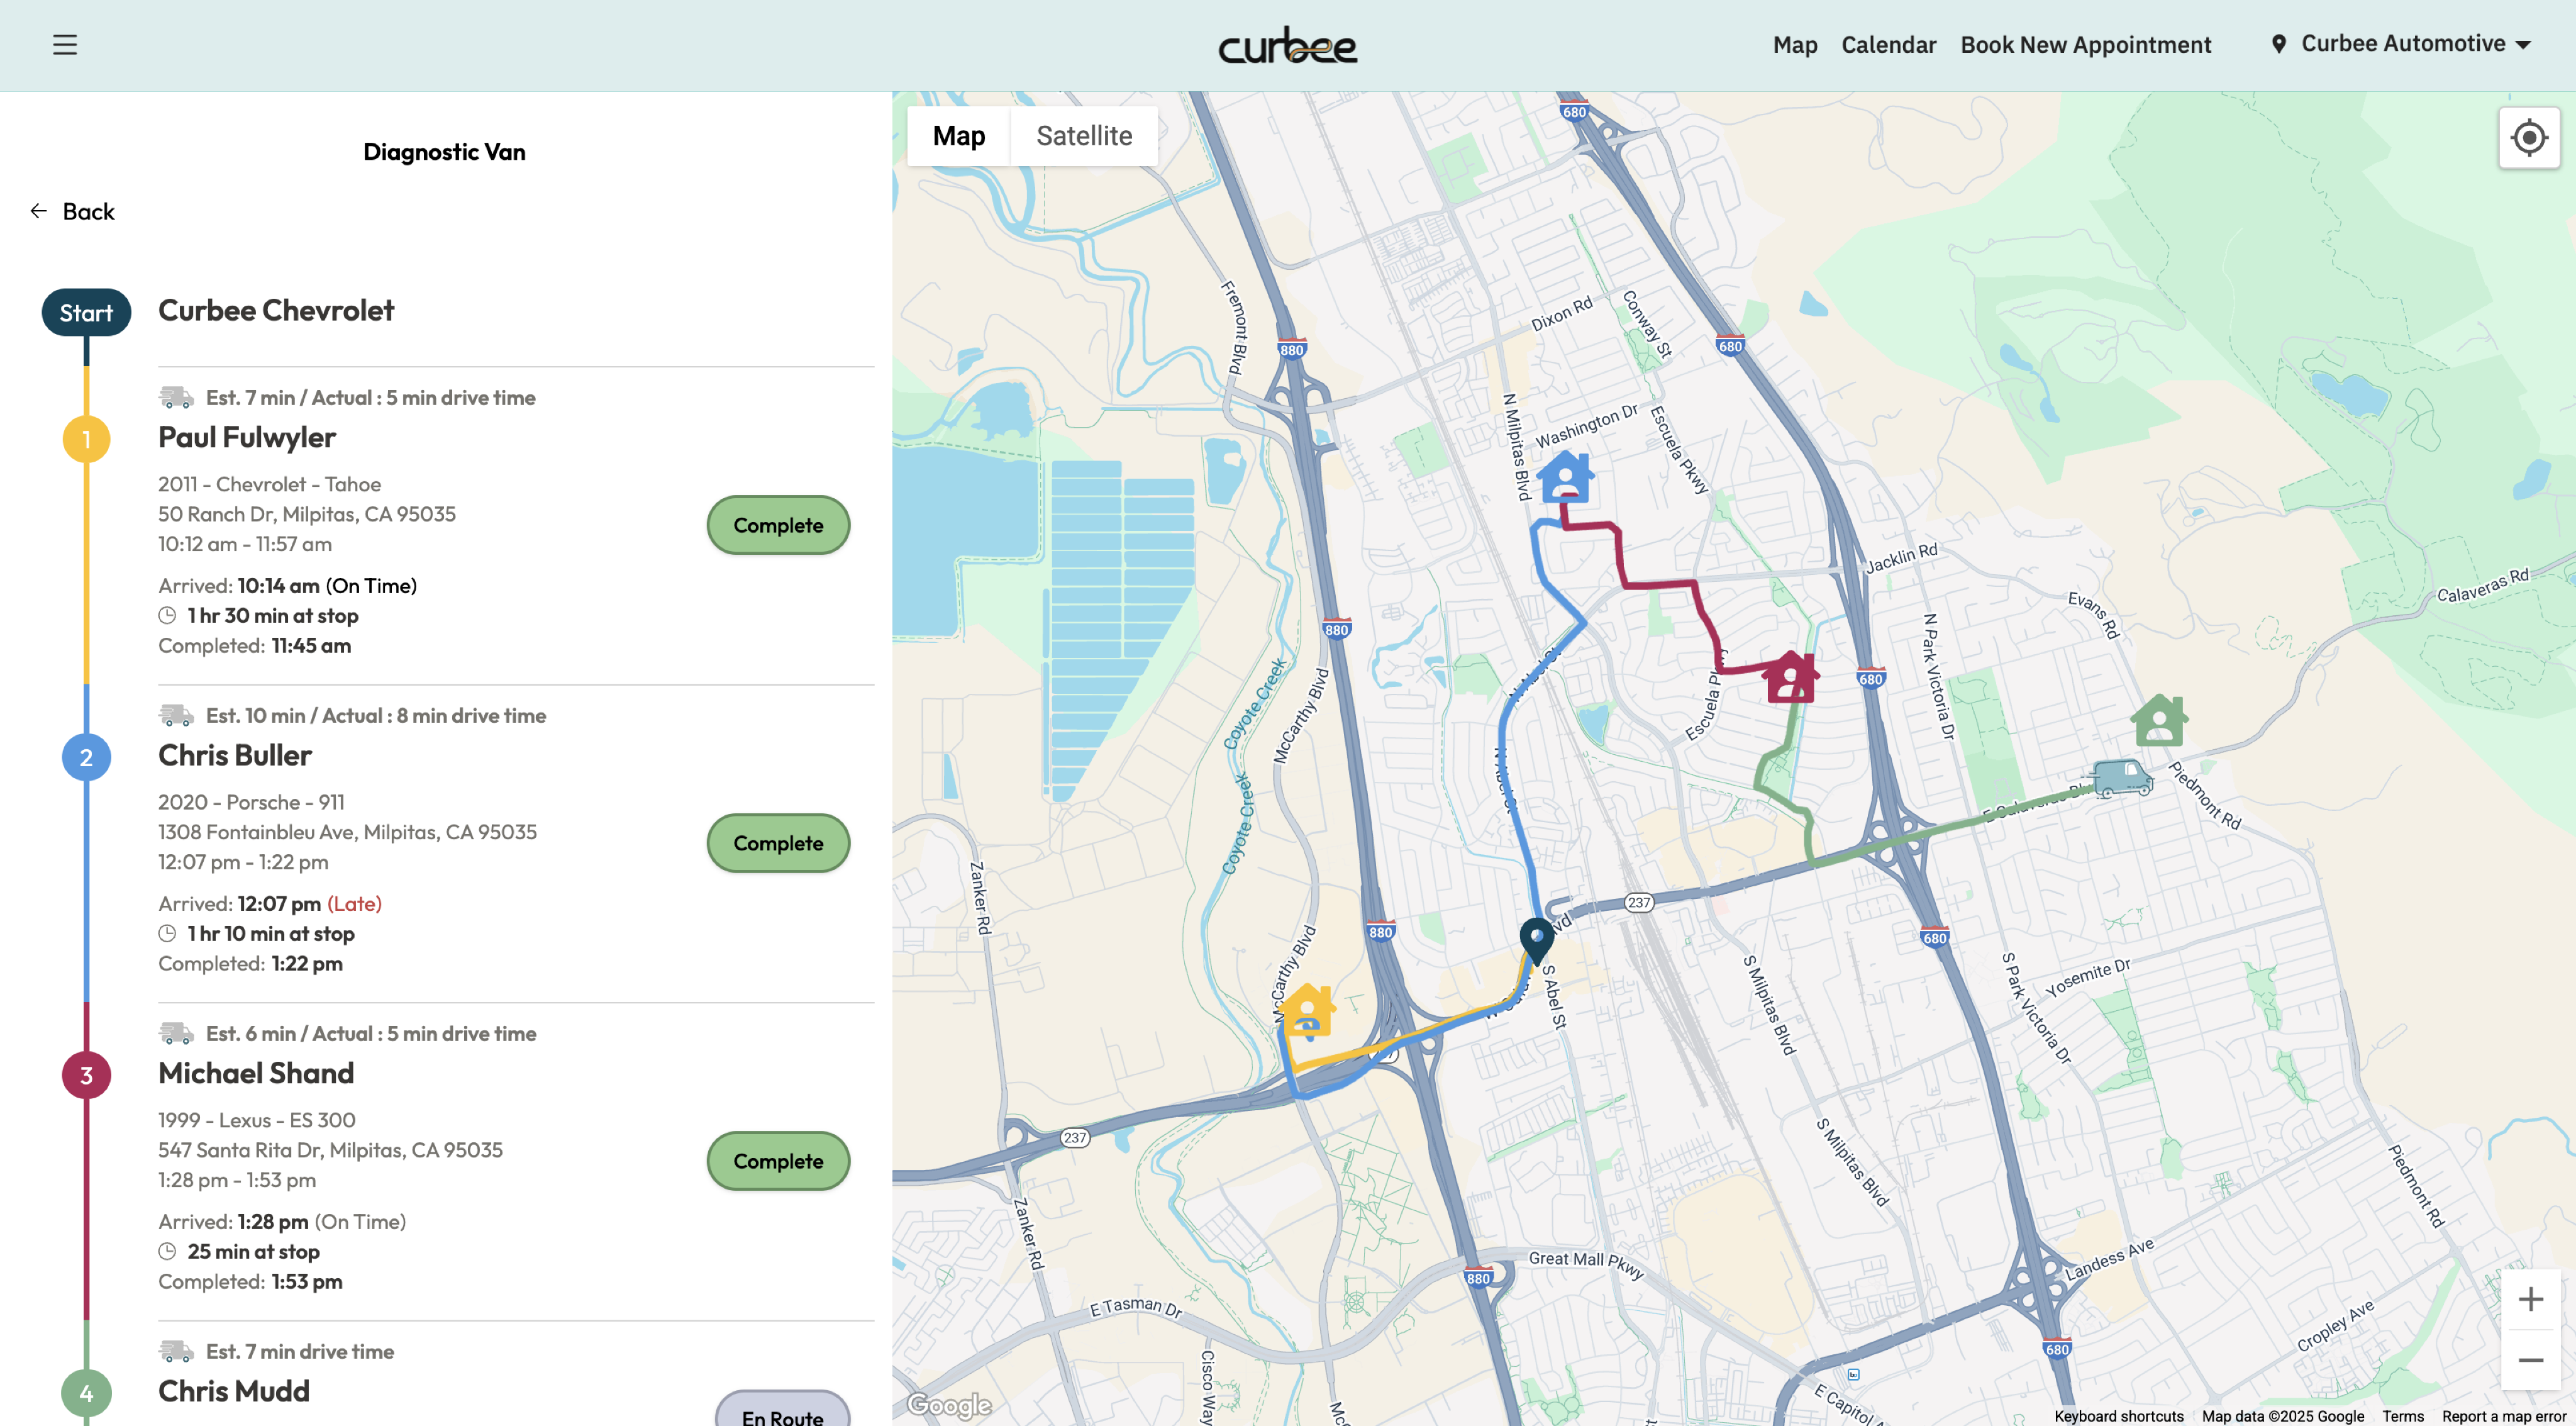The height and width of the screenshot is (1426, 2576).
Task: Select stop 1 yellow marker
Action: [x=86, y=439]
